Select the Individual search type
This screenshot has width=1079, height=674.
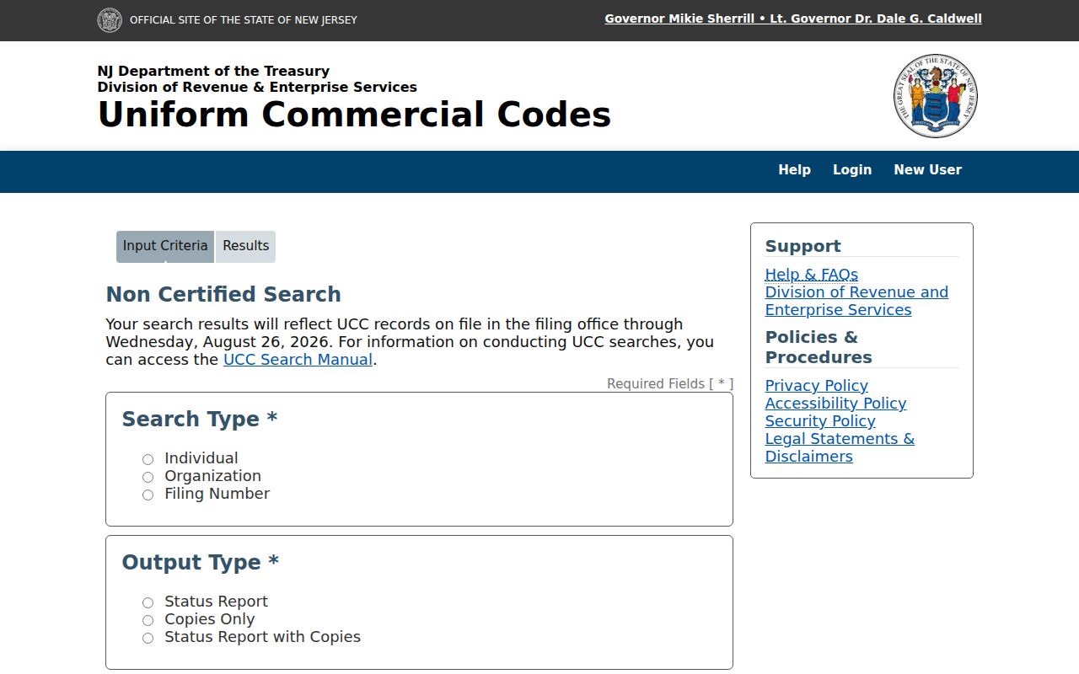[x=148, y=459]
